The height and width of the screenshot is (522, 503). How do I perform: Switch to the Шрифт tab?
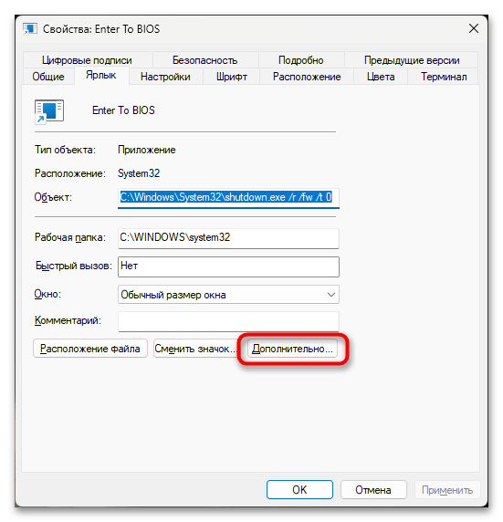(232, 77)
